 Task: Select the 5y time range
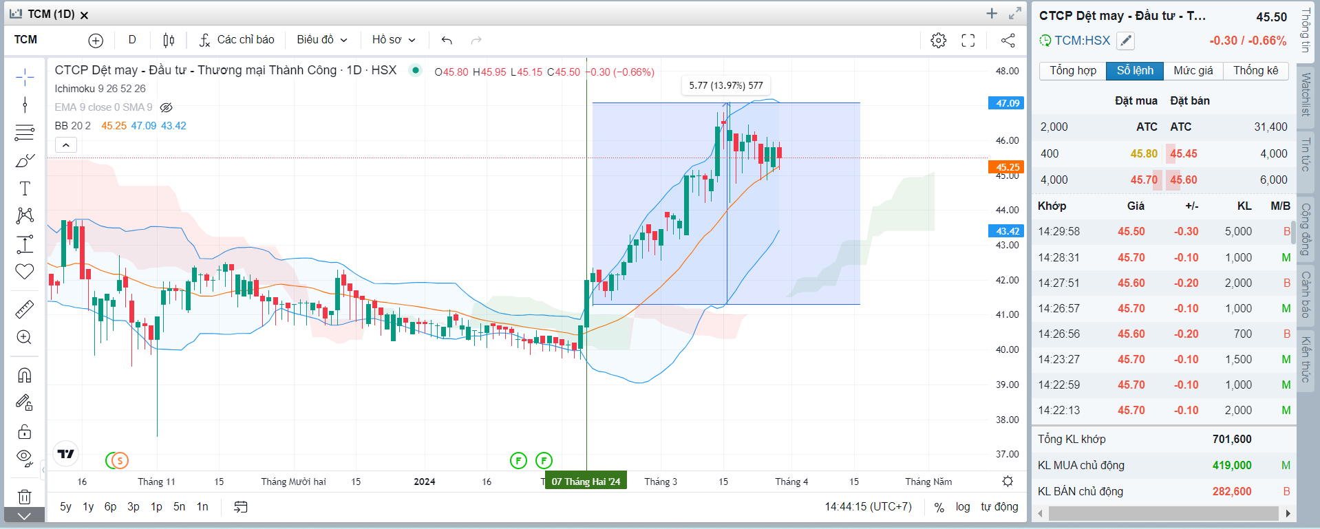[x=65, y=507]
